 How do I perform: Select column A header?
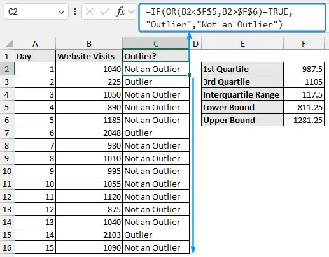coord(35,43)
